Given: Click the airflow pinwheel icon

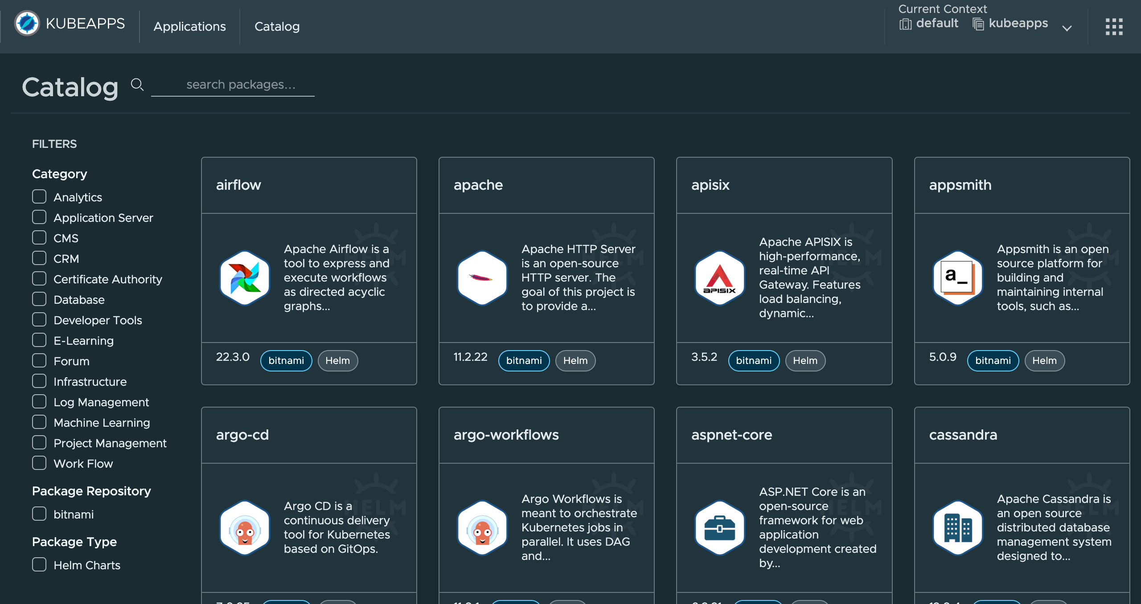Looking at the screenshot, I should 245,278.
